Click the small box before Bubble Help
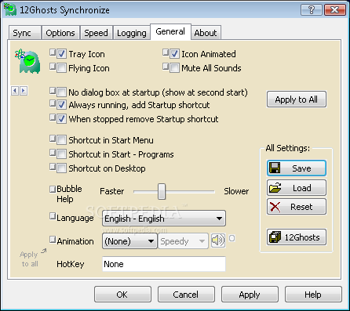Screen dimensions: 350x311 click(53, 189)
